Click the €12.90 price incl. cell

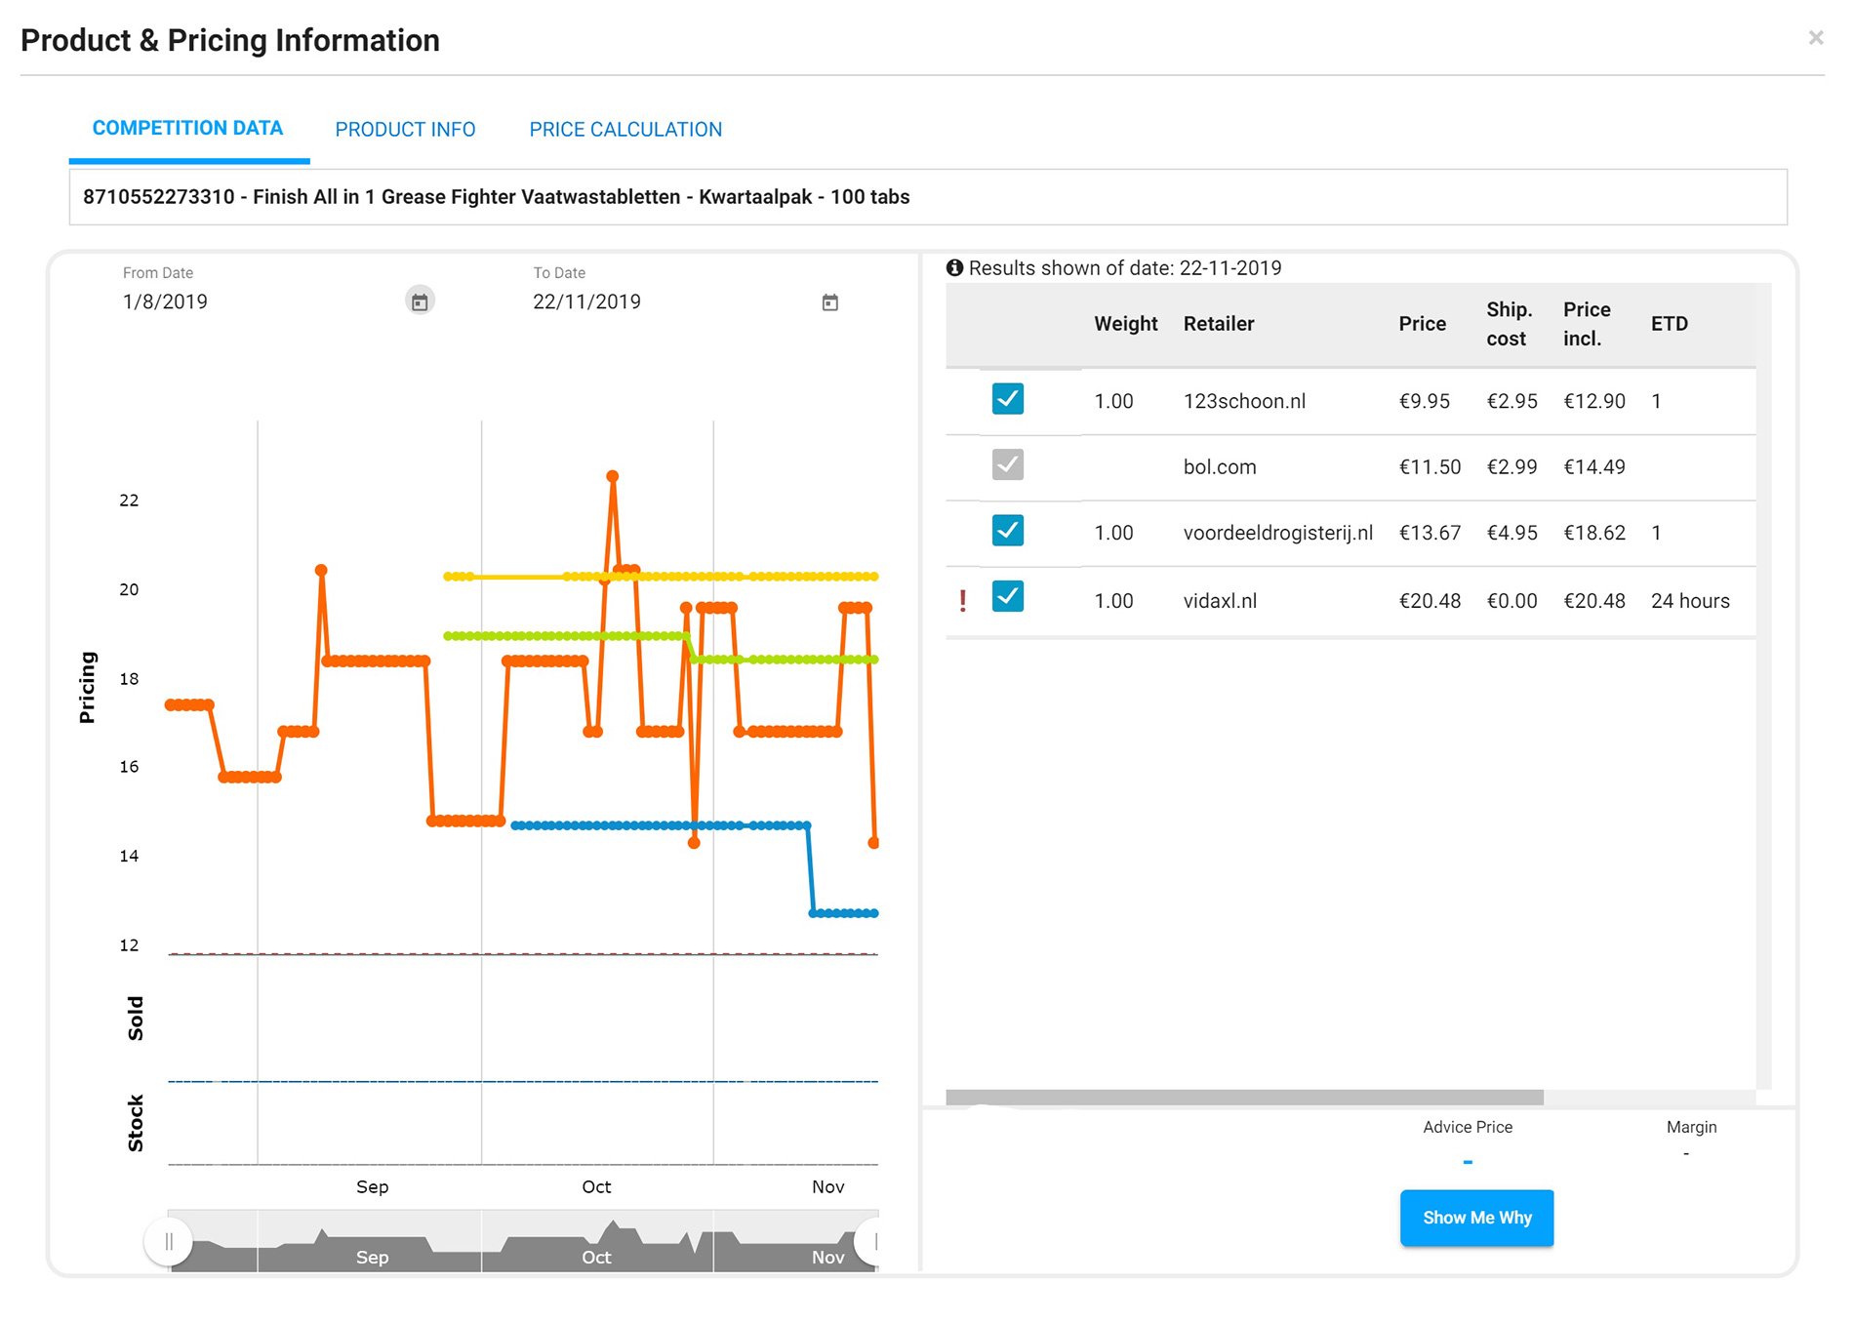click(1594, 401)
